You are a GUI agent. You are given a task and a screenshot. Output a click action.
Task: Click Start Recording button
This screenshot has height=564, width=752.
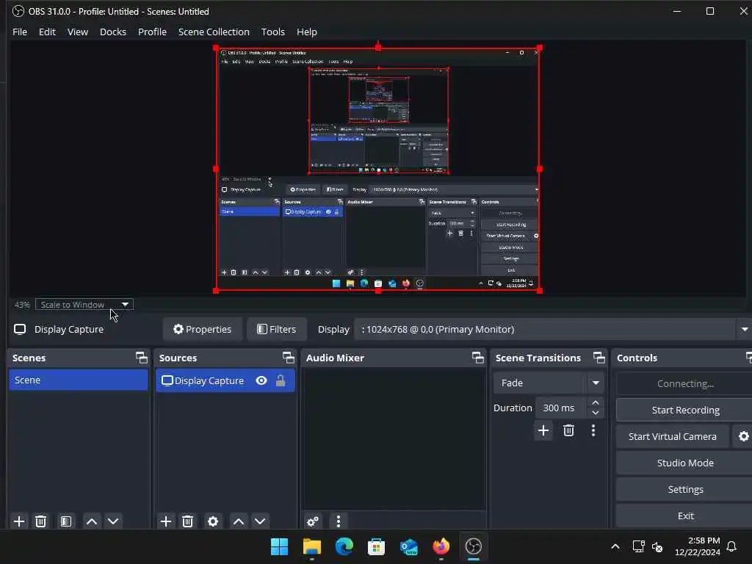click(x=685, y=410)
